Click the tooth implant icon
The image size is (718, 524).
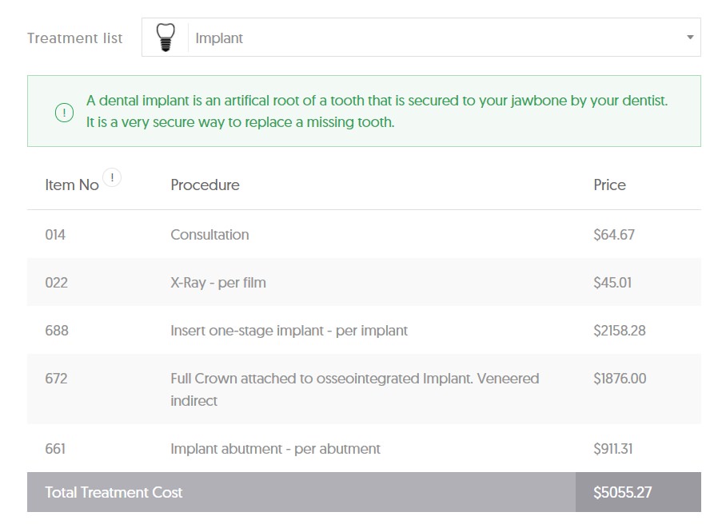166,38
